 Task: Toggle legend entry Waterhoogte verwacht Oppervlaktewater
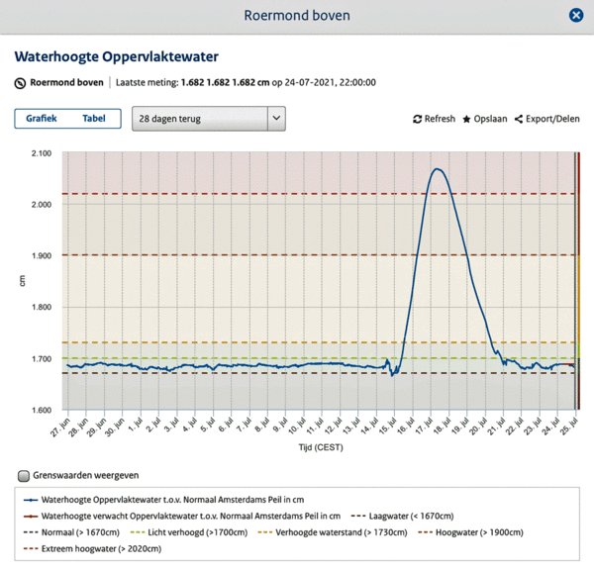182,517
